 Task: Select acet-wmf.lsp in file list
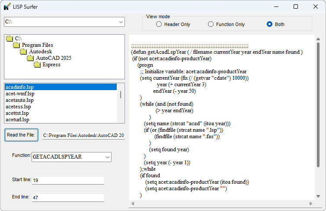(20, 94)
